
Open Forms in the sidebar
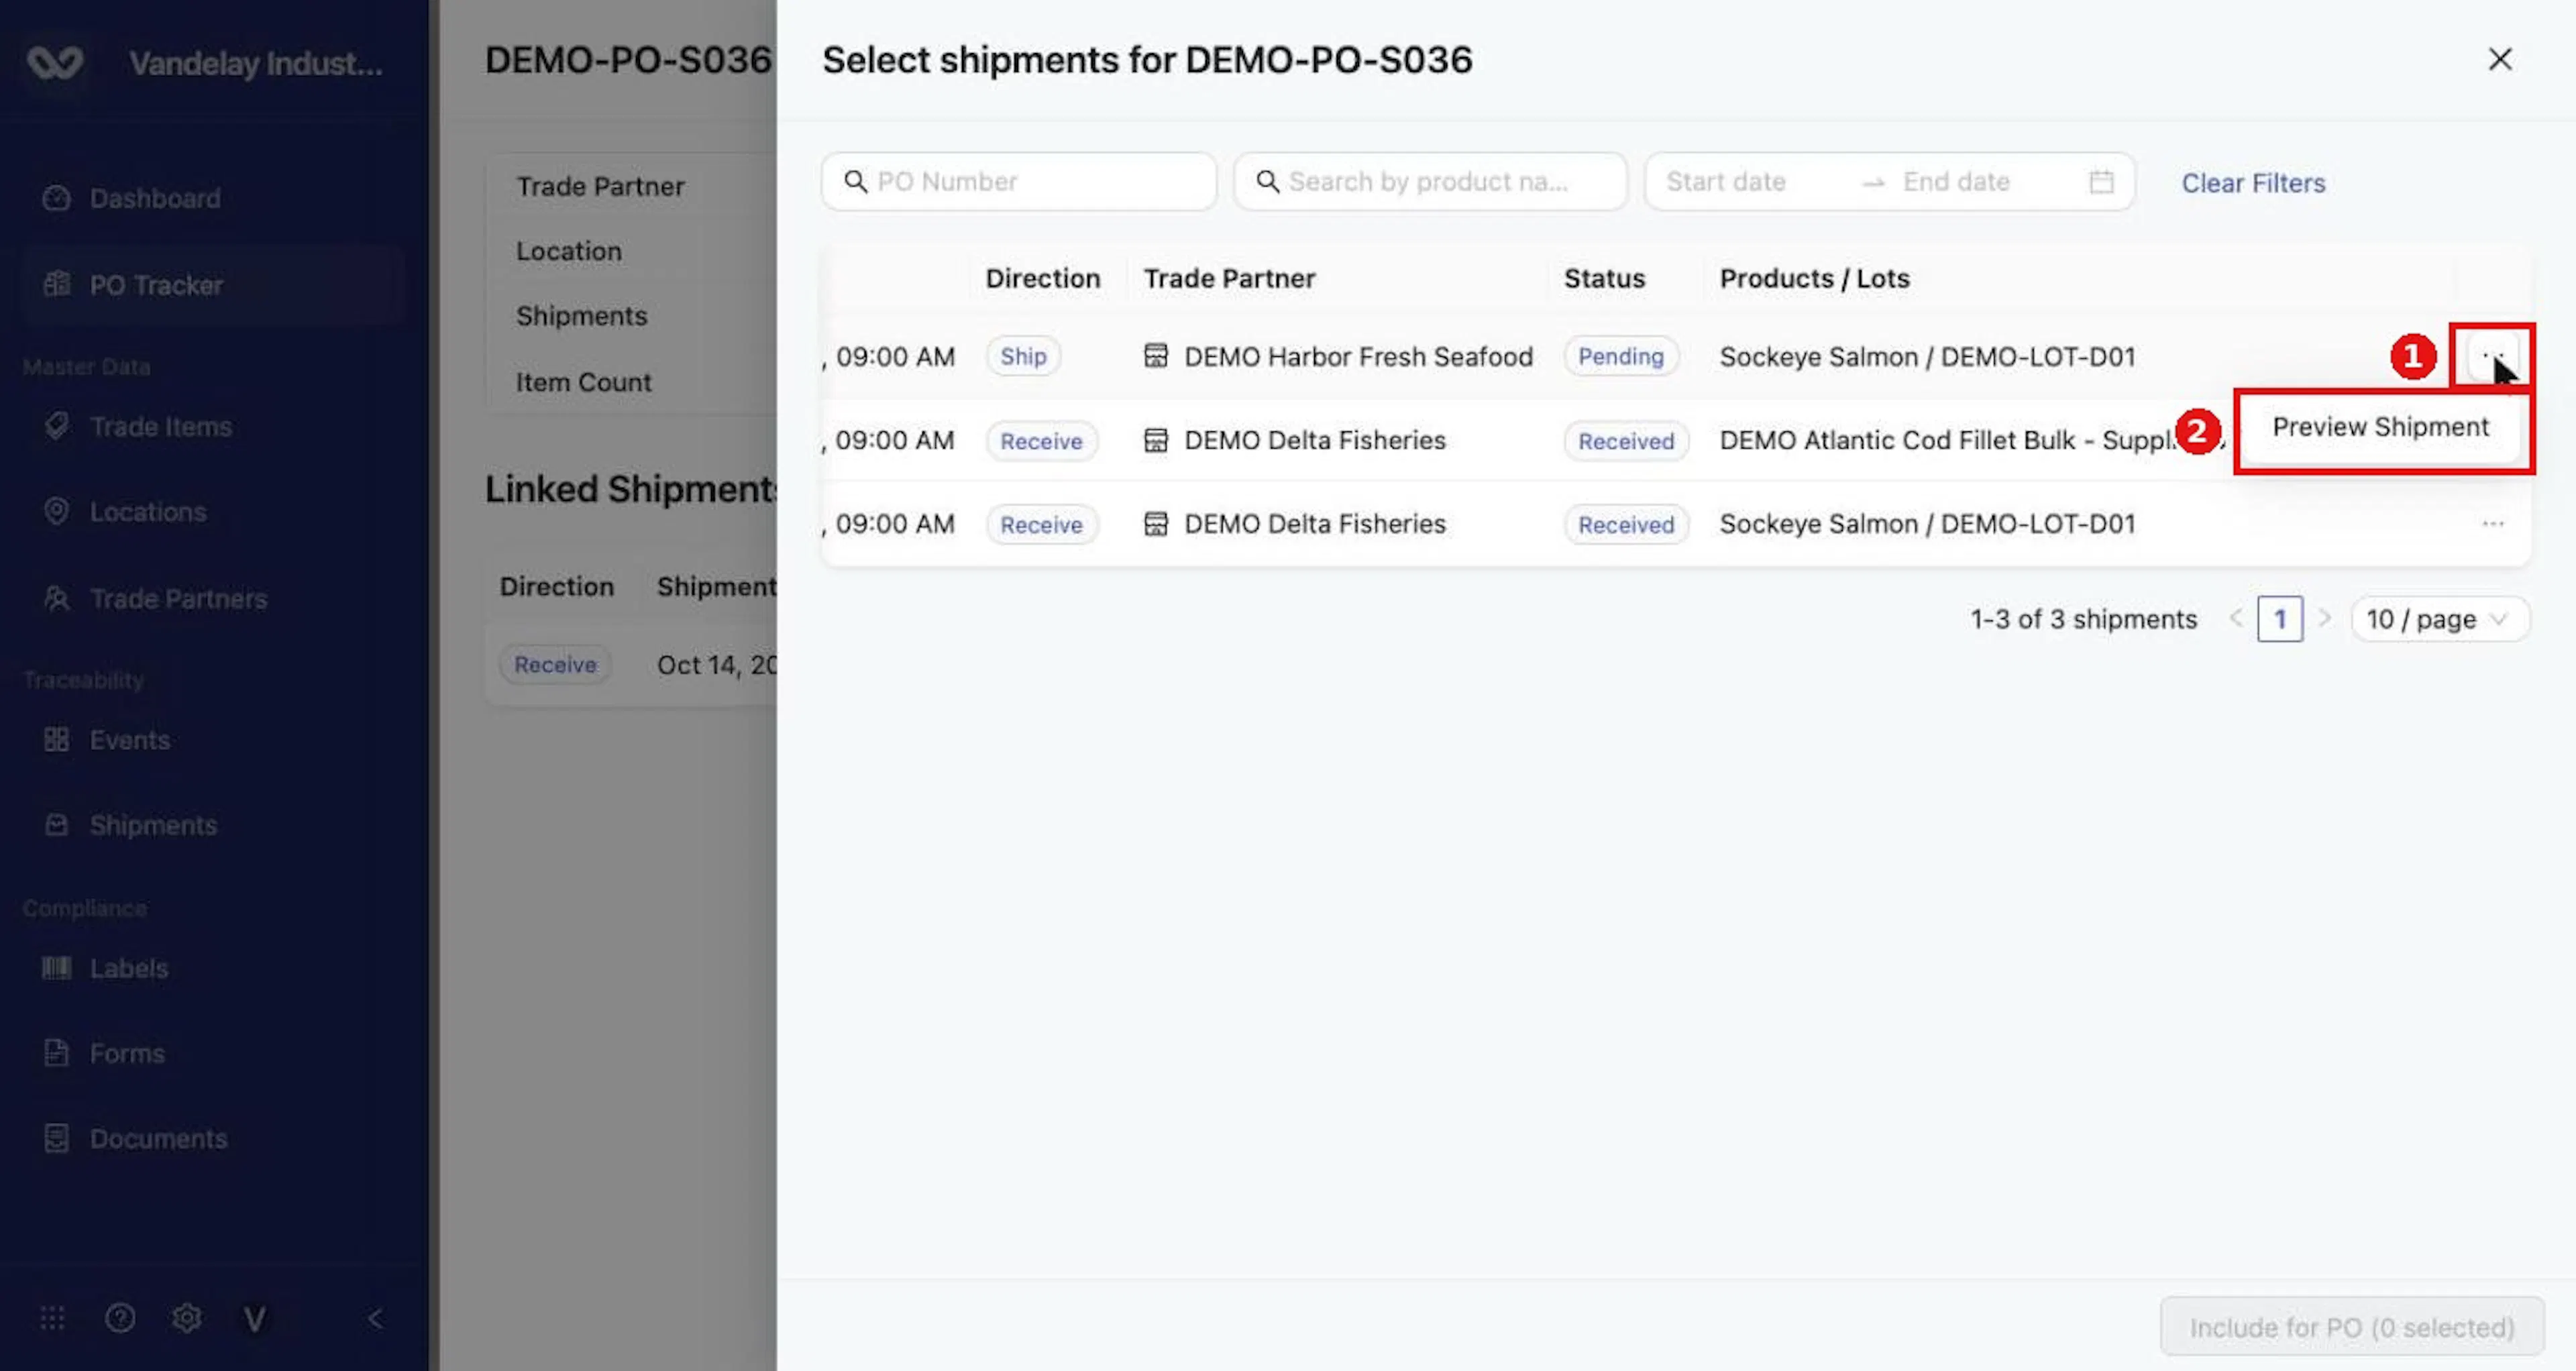(127, 1053)
